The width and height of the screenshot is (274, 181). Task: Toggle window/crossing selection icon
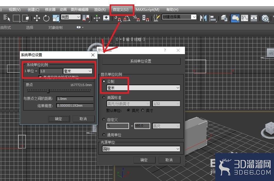(x=26, y=18)
